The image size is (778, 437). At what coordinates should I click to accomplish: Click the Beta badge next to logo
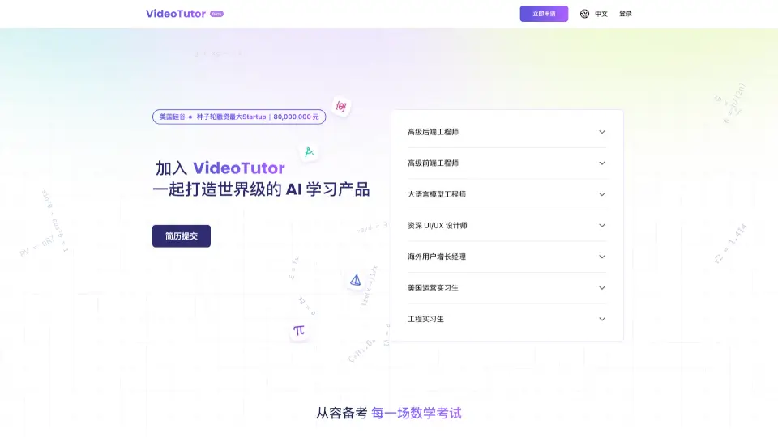click(217, 14)
